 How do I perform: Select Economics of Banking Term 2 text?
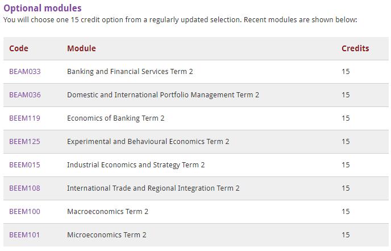115,118
